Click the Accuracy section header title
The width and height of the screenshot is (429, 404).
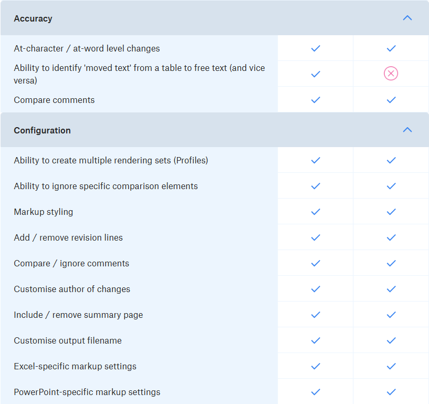click(33, 18)
